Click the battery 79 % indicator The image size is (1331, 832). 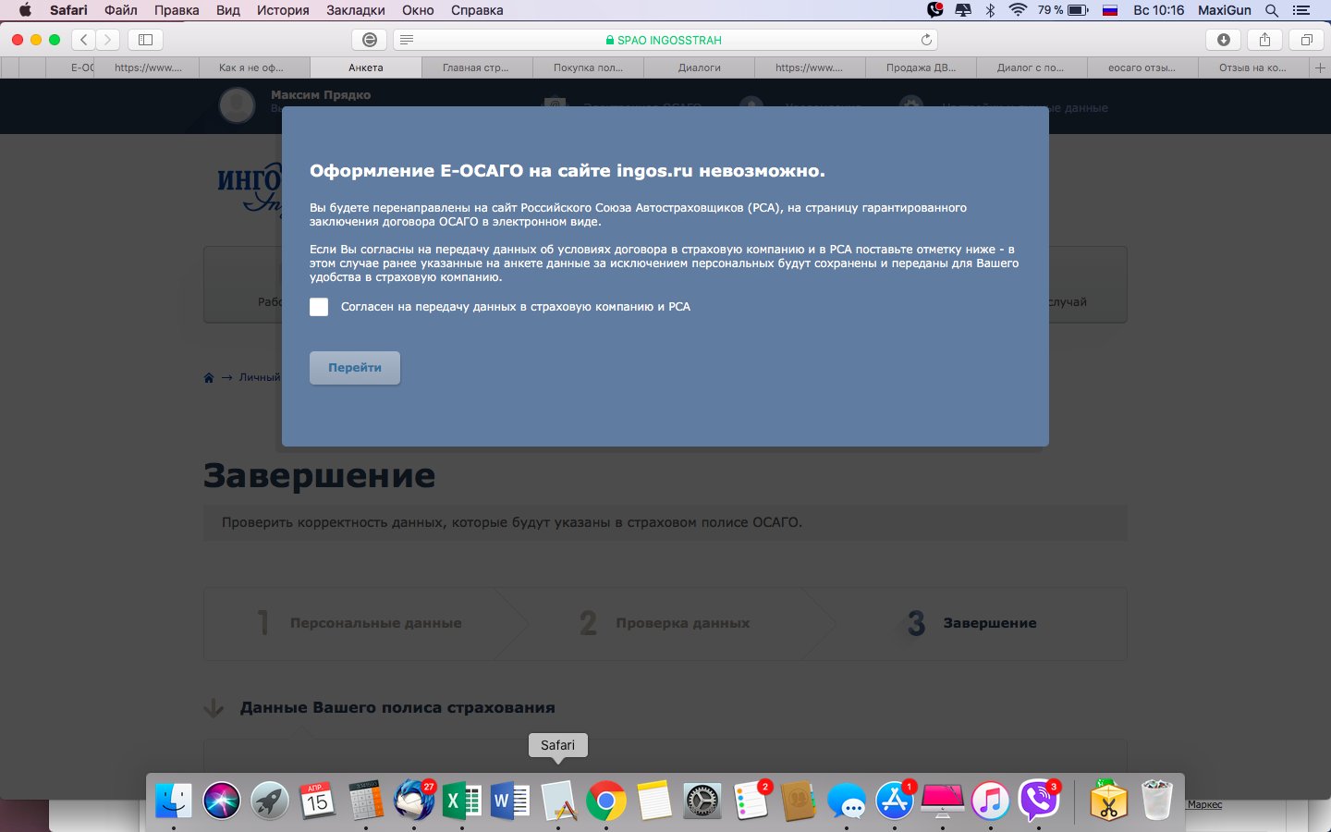[1063, 10]
